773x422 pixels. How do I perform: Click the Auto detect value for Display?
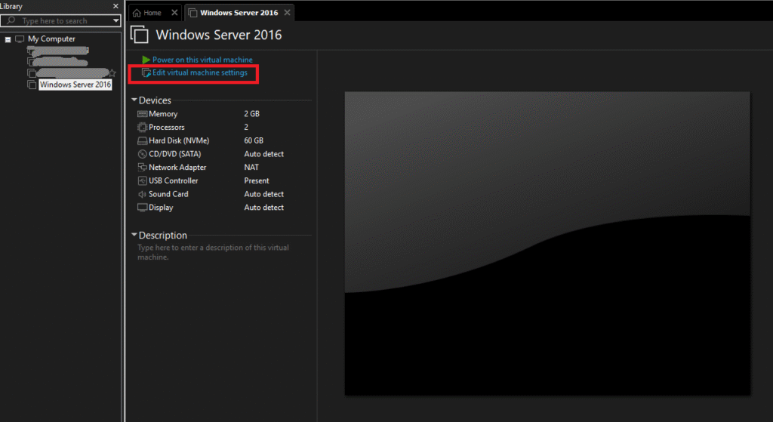[263, 208]
